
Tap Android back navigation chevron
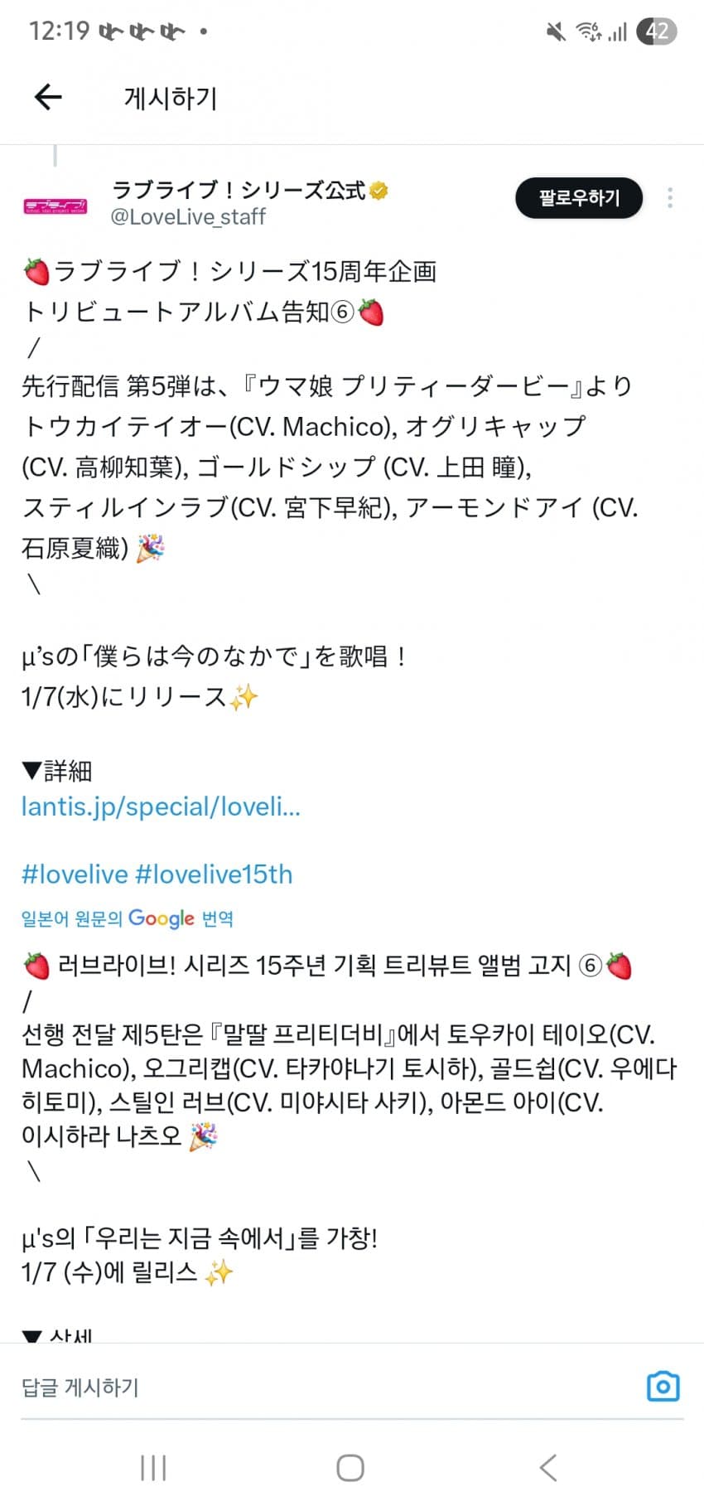(x=547, y=1467)
